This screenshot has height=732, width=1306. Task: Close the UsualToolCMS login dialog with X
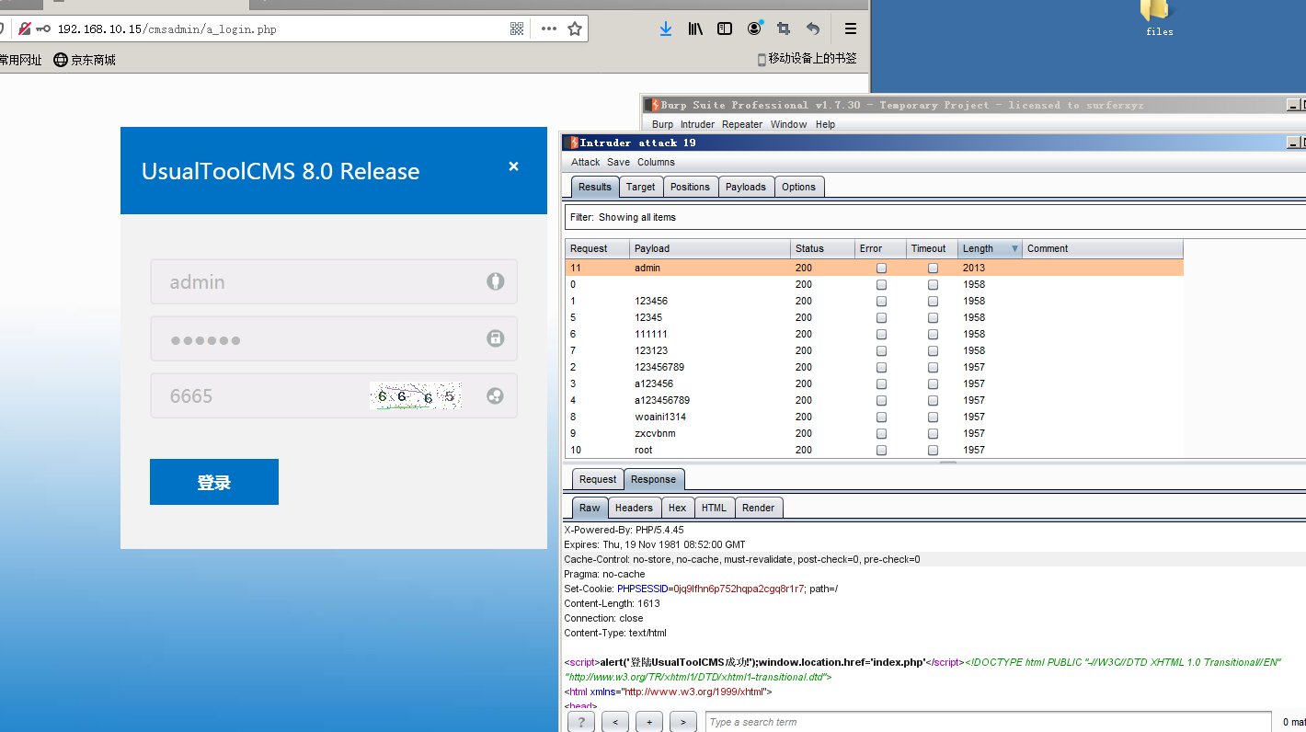point(513,166)
